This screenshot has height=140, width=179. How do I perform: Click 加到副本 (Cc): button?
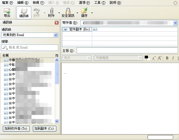tap(45, 129)
